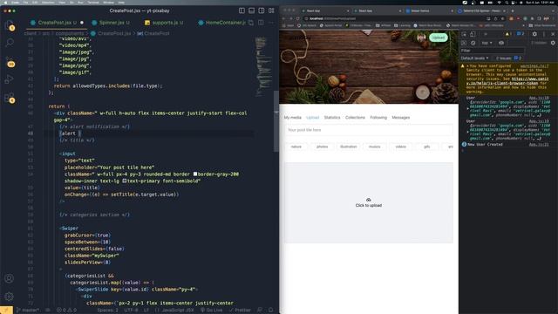Open the Run and Debug view
Image resolution: width=558 pixels, height=314 pixels.
(x=10, y=79)
